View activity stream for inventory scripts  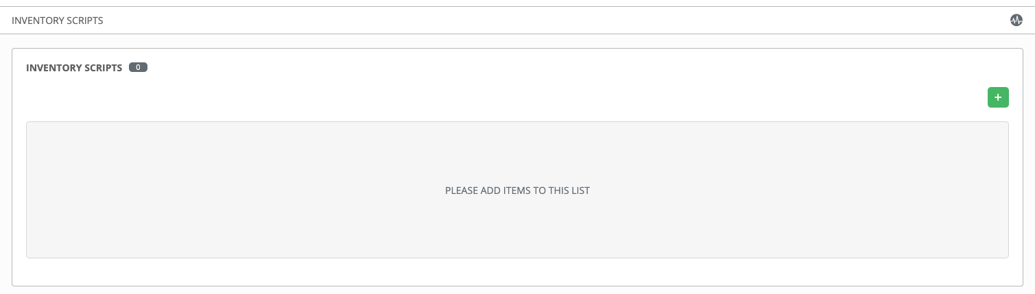click(1016, 21)
